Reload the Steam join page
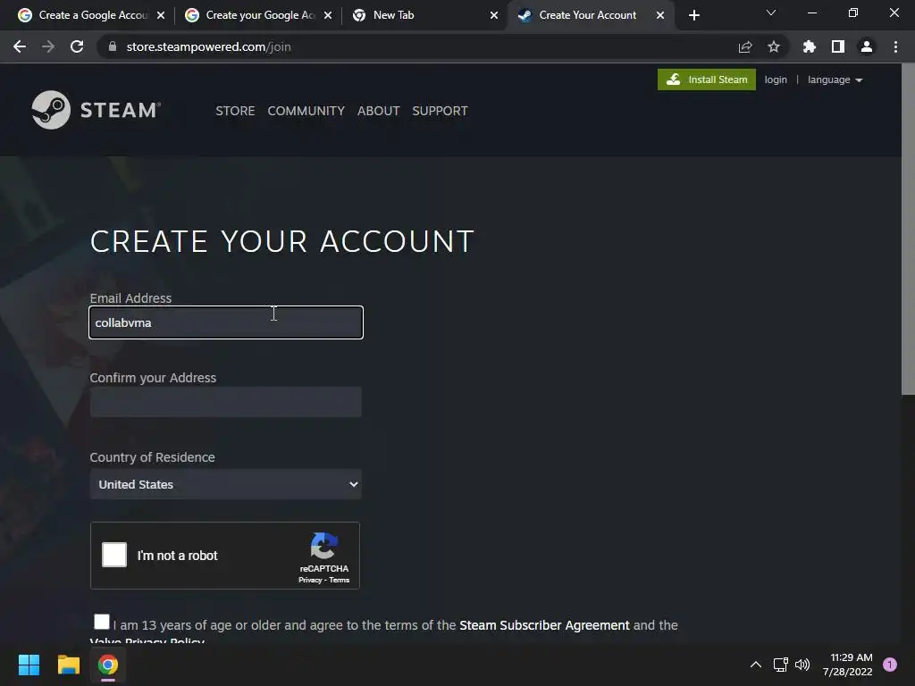This screenshot has height=686, width=915. pos(77,46)
